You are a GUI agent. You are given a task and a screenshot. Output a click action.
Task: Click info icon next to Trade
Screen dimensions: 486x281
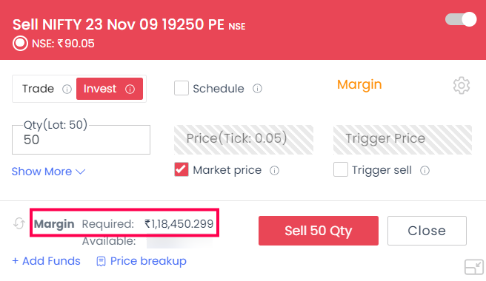[x=67, y=89]
